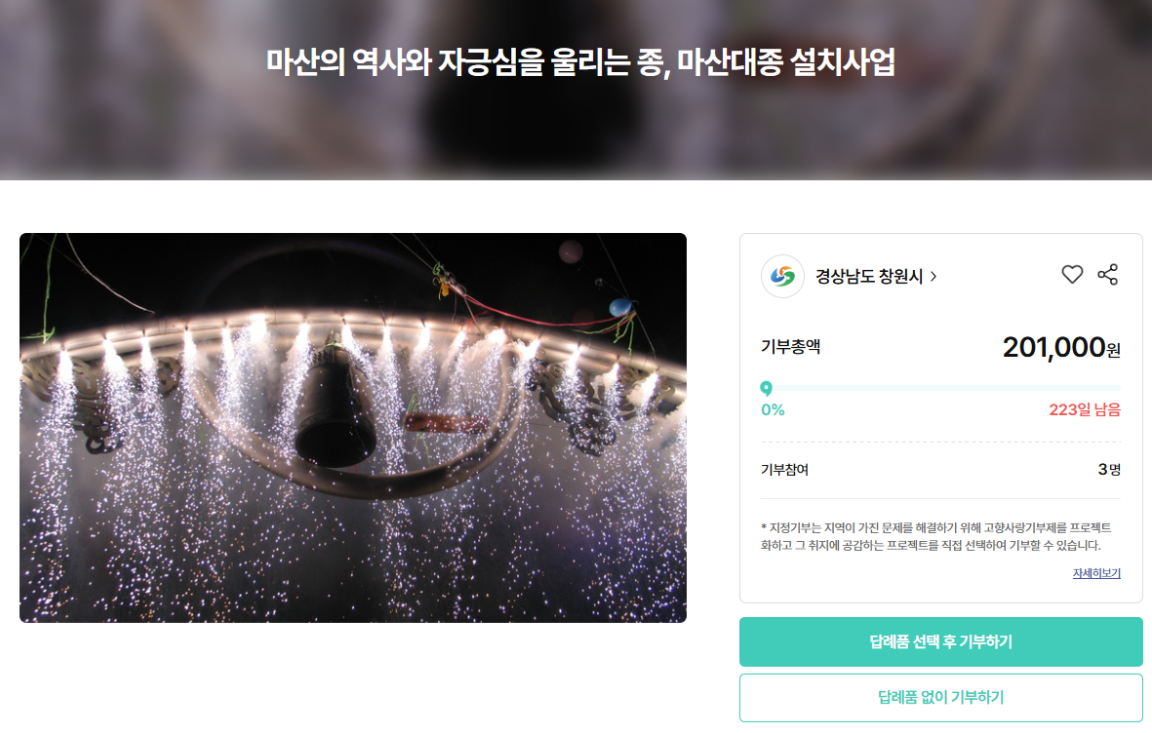This screenshot has height=733, width=1152.
Task: Open the share icon options
Action: pyautogui.click(x=1107, y=275)
